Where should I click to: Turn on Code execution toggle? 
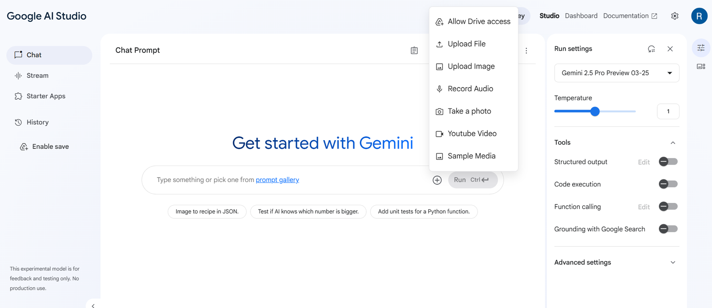pyautogui.click(x=667, y=184)
